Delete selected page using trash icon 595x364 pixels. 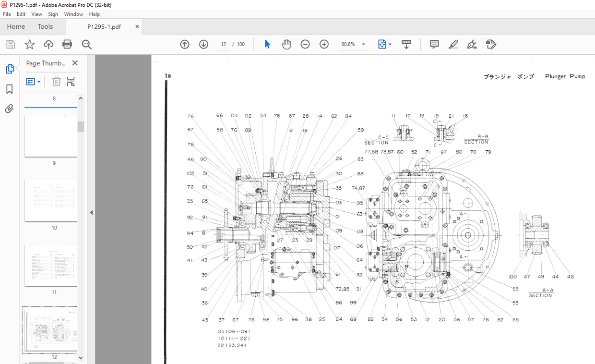coord(57,81)
